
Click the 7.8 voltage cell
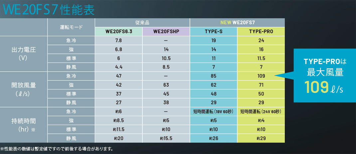tap(118, 40)
